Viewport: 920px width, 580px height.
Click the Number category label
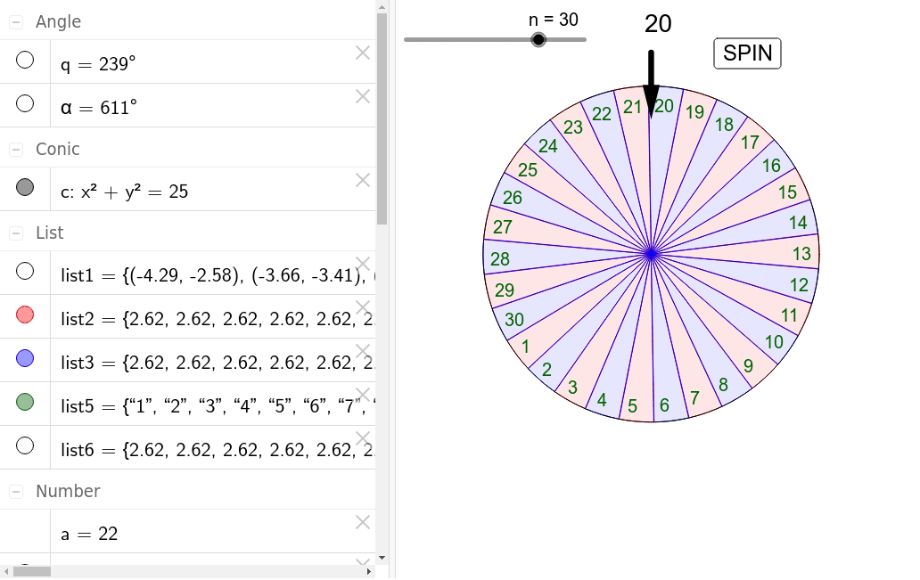click(69, 491)
